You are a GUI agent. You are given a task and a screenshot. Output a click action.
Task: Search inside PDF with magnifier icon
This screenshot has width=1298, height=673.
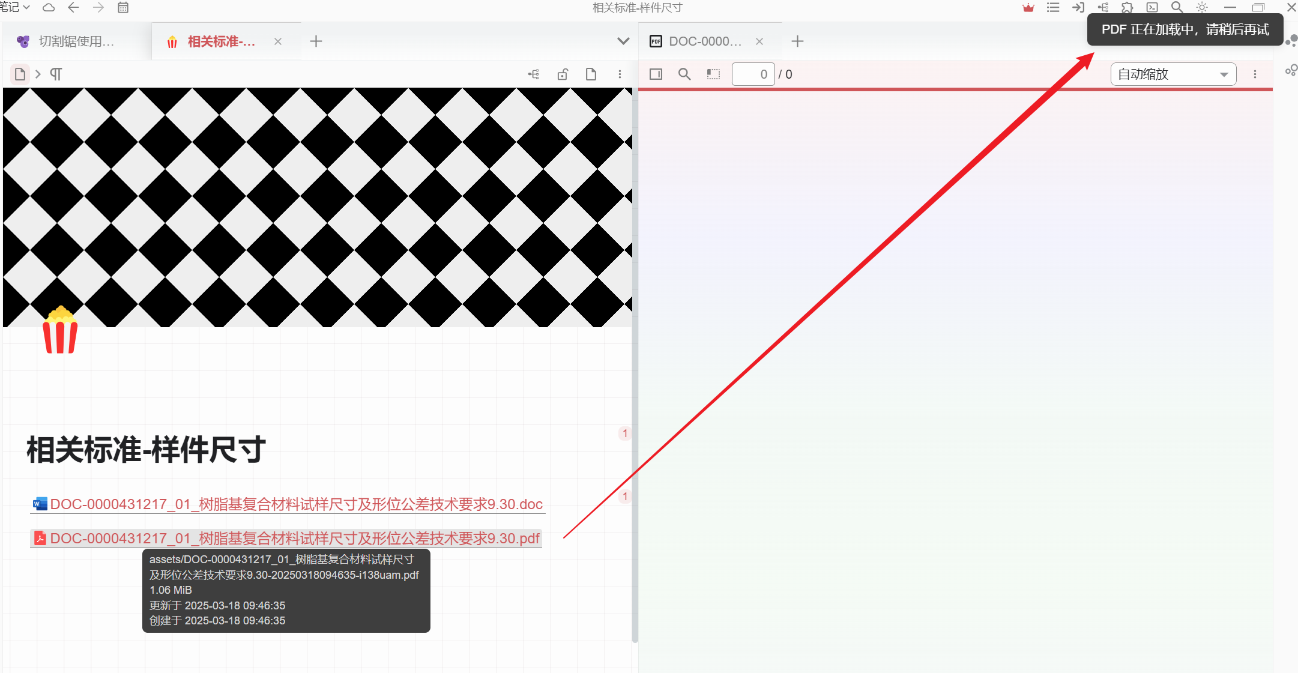684,74
